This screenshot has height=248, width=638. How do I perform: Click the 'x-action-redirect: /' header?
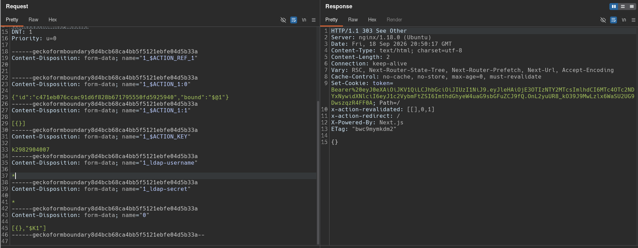tap(365, 116)
